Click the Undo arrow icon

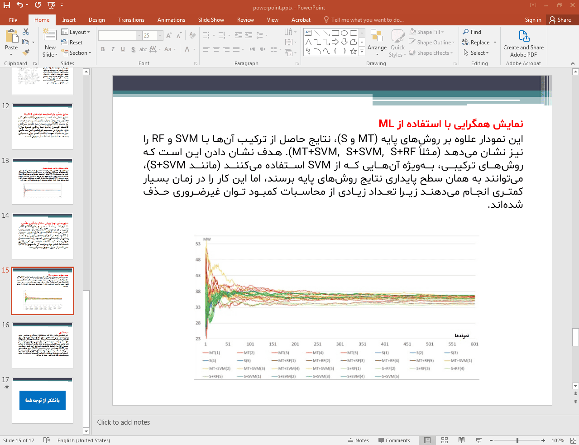point(19,5)
